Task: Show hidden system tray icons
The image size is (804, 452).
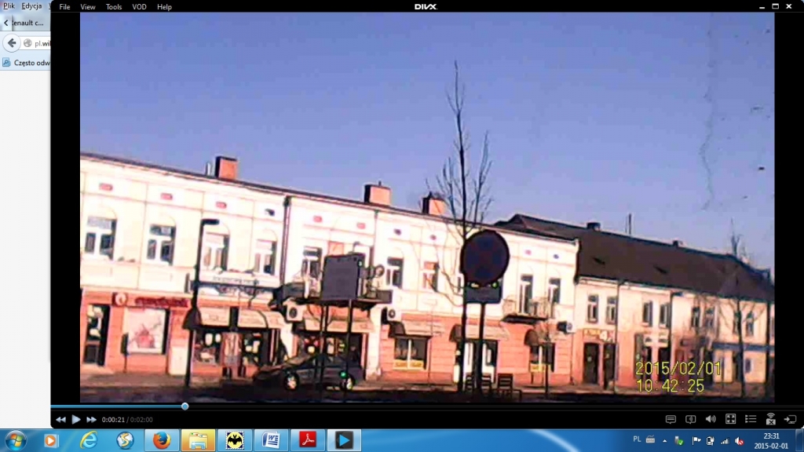Action: (665, 440)
